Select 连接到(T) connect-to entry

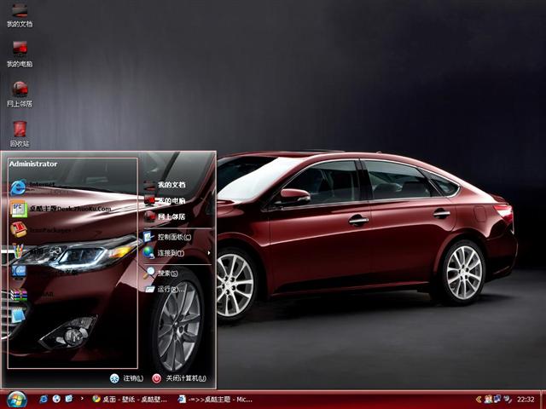coord(164,253)
